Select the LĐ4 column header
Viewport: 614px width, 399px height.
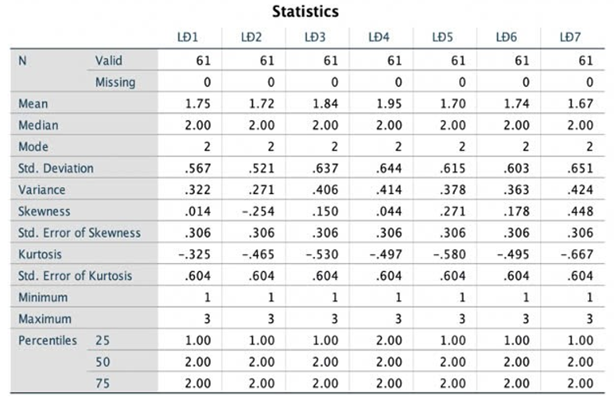379,37
